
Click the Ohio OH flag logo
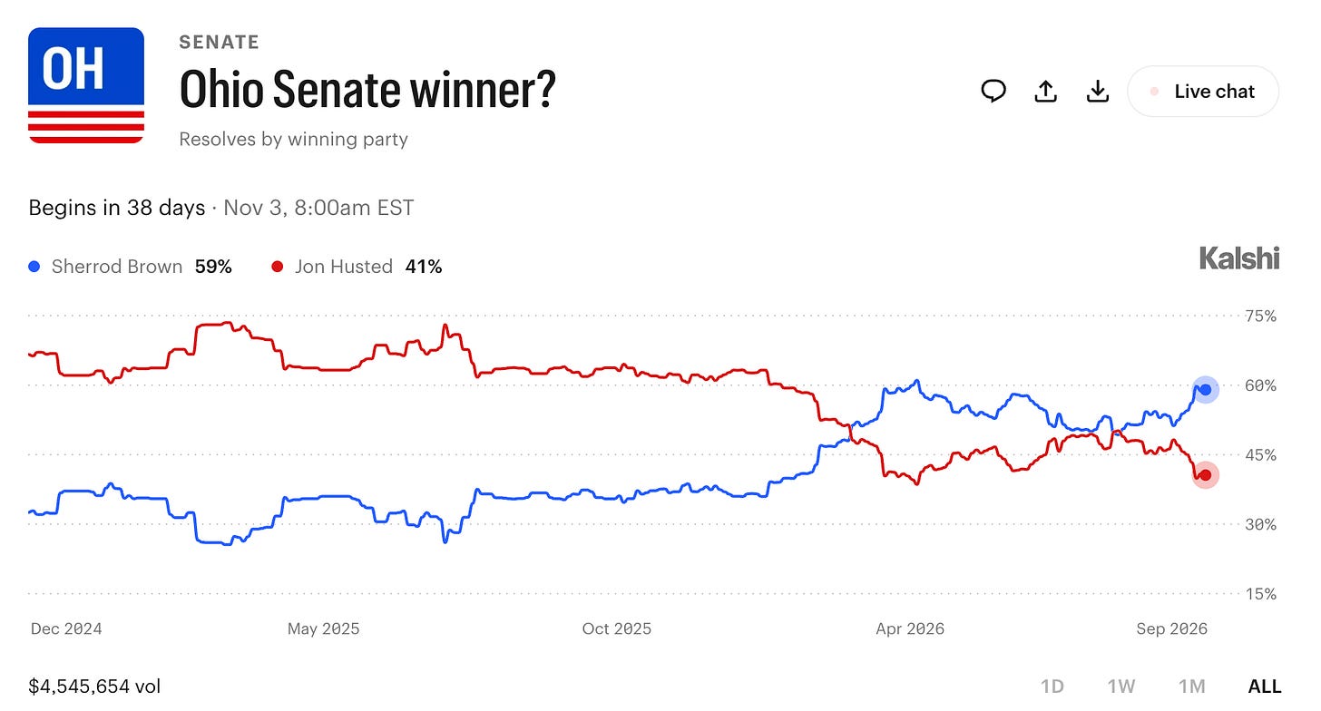pyautogui.click(x=86, y=85)
